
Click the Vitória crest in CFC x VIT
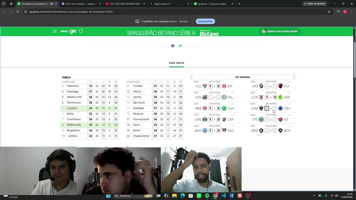[280, 119]
